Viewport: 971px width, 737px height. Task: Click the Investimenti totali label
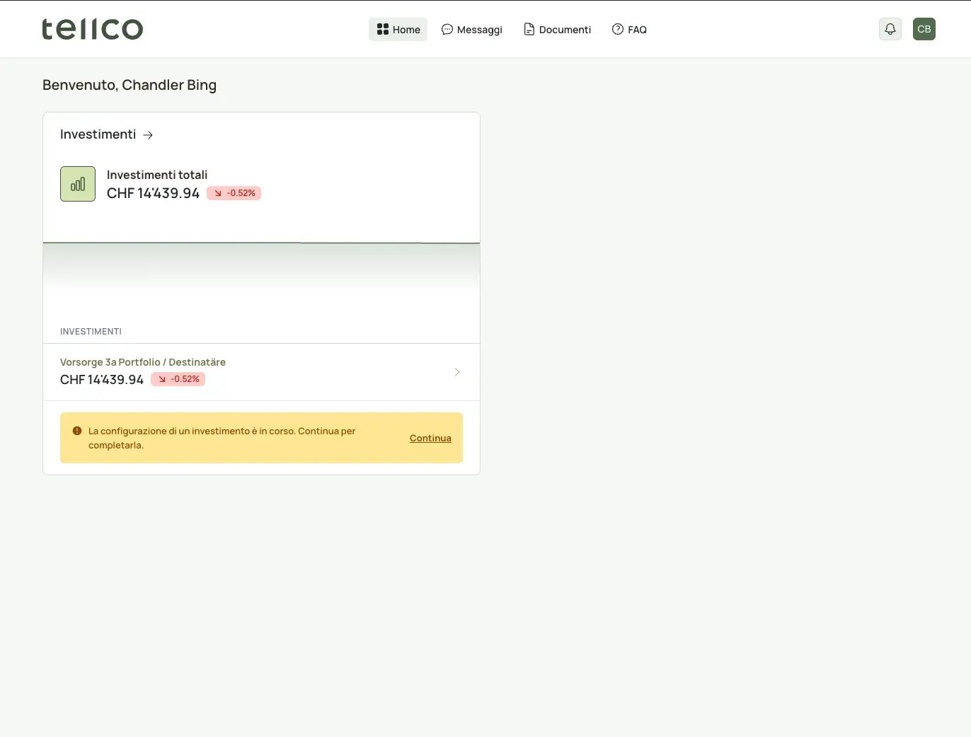(x=157, y=175)
